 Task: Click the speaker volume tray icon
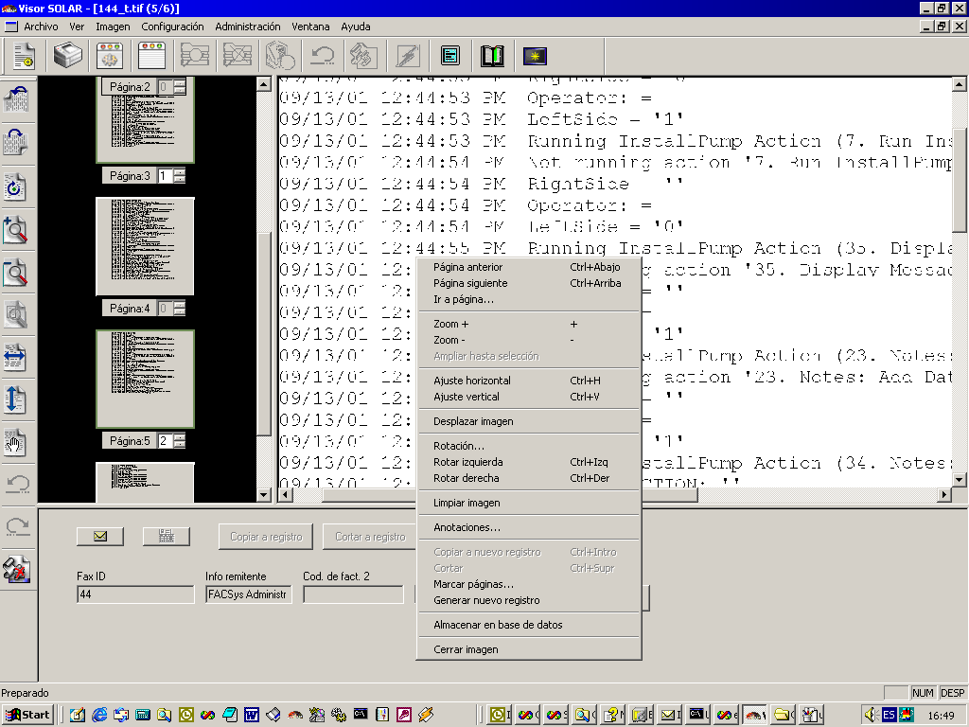[x=872, y=715]
